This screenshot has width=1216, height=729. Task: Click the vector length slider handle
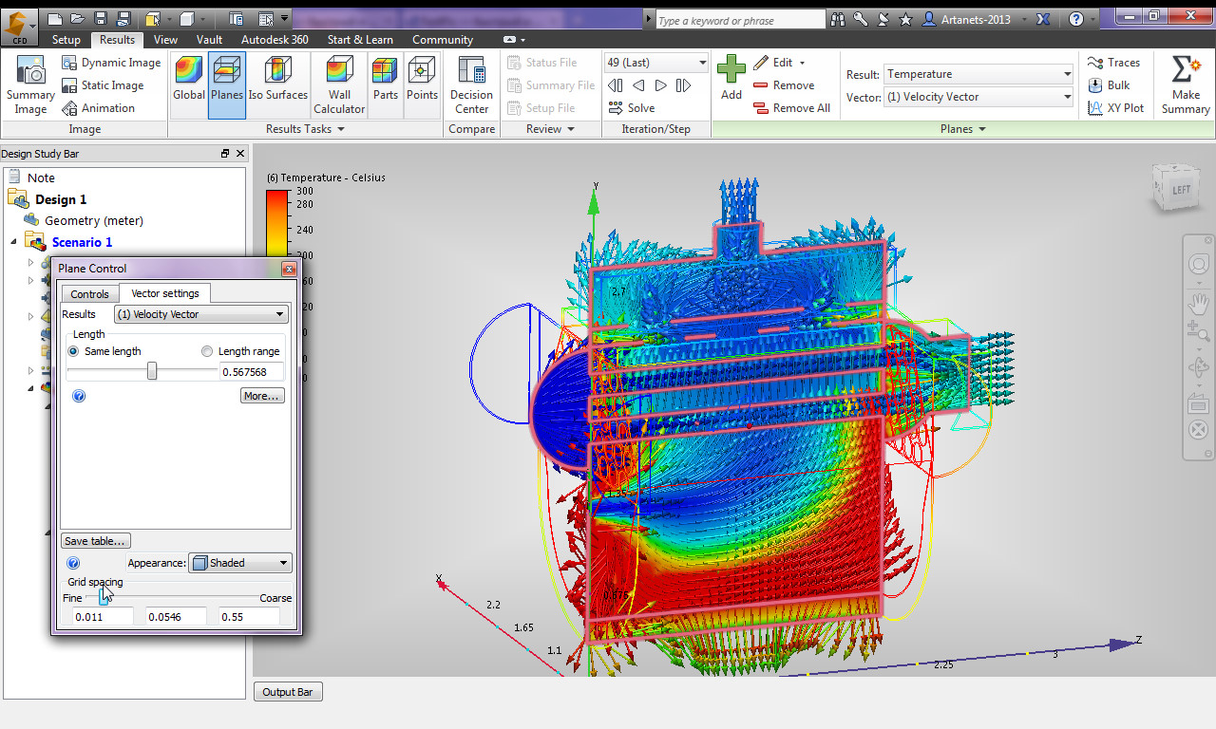click(x=152, y=372)
